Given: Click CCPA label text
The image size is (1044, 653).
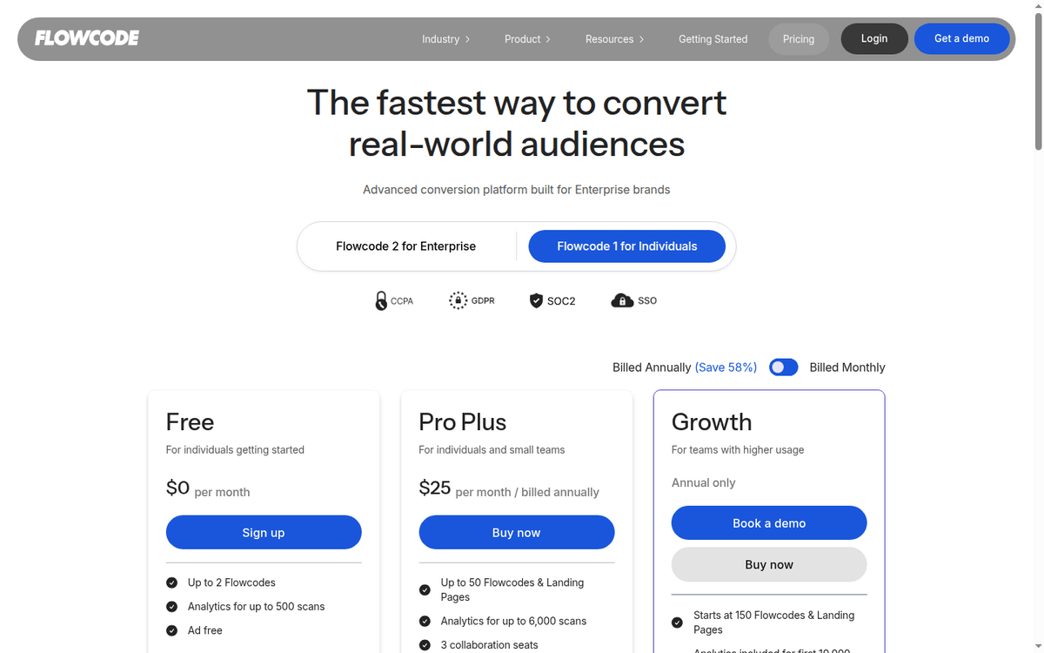Looking at the screenshot, I should point(402,301).
